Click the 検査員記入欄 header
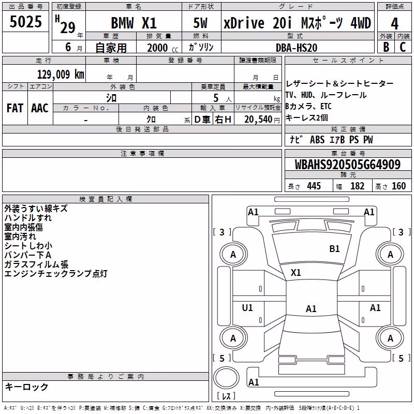 point(106,199)
